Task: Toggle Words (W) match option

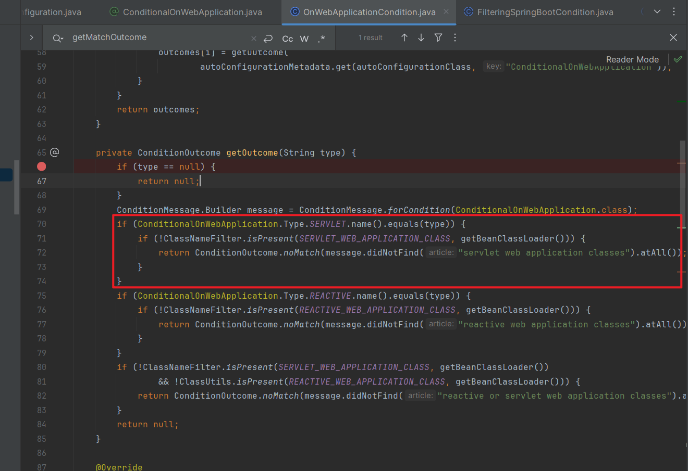Action: [304, 39]
